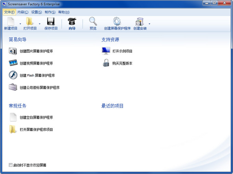233x174 pixels.
Task: Expand the 新建项目 dropdown arrow
Action: coord(20,24)
